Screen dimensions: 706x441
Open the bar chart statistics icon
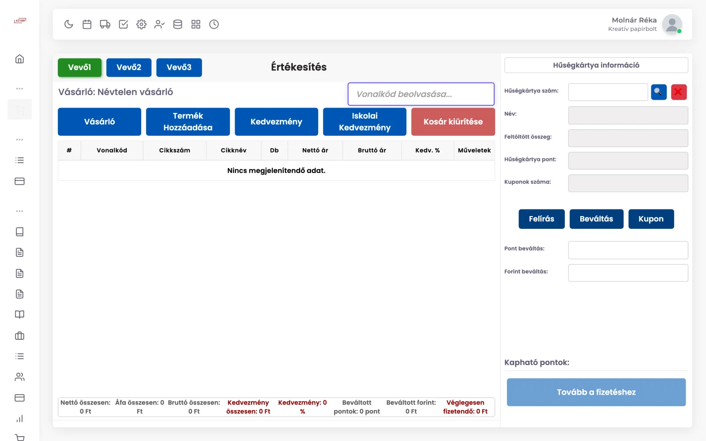[x=19, y=419]
